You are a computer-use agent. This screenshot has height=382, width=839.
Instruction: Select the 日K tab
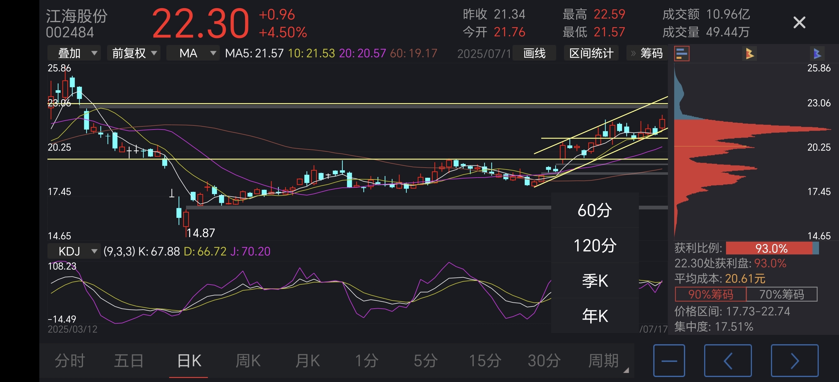coord(189,360)
